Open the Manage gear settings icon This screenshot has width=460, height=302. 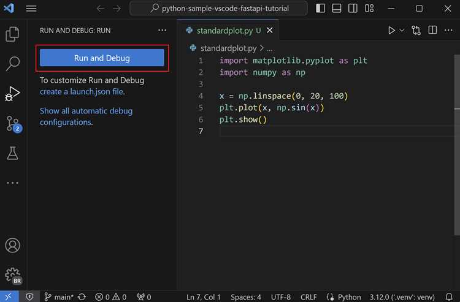(x=13, y=276)
